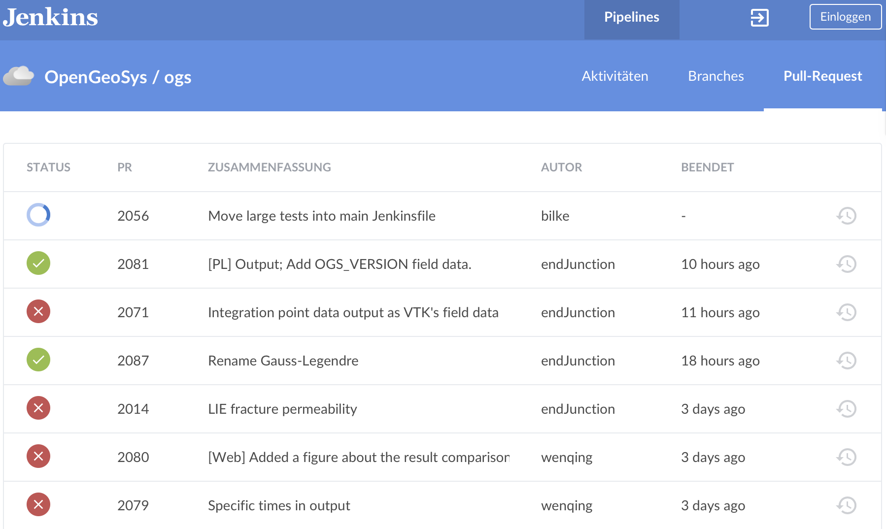
Task: Click the BEENDET column header
Action: tap(707, 167)
